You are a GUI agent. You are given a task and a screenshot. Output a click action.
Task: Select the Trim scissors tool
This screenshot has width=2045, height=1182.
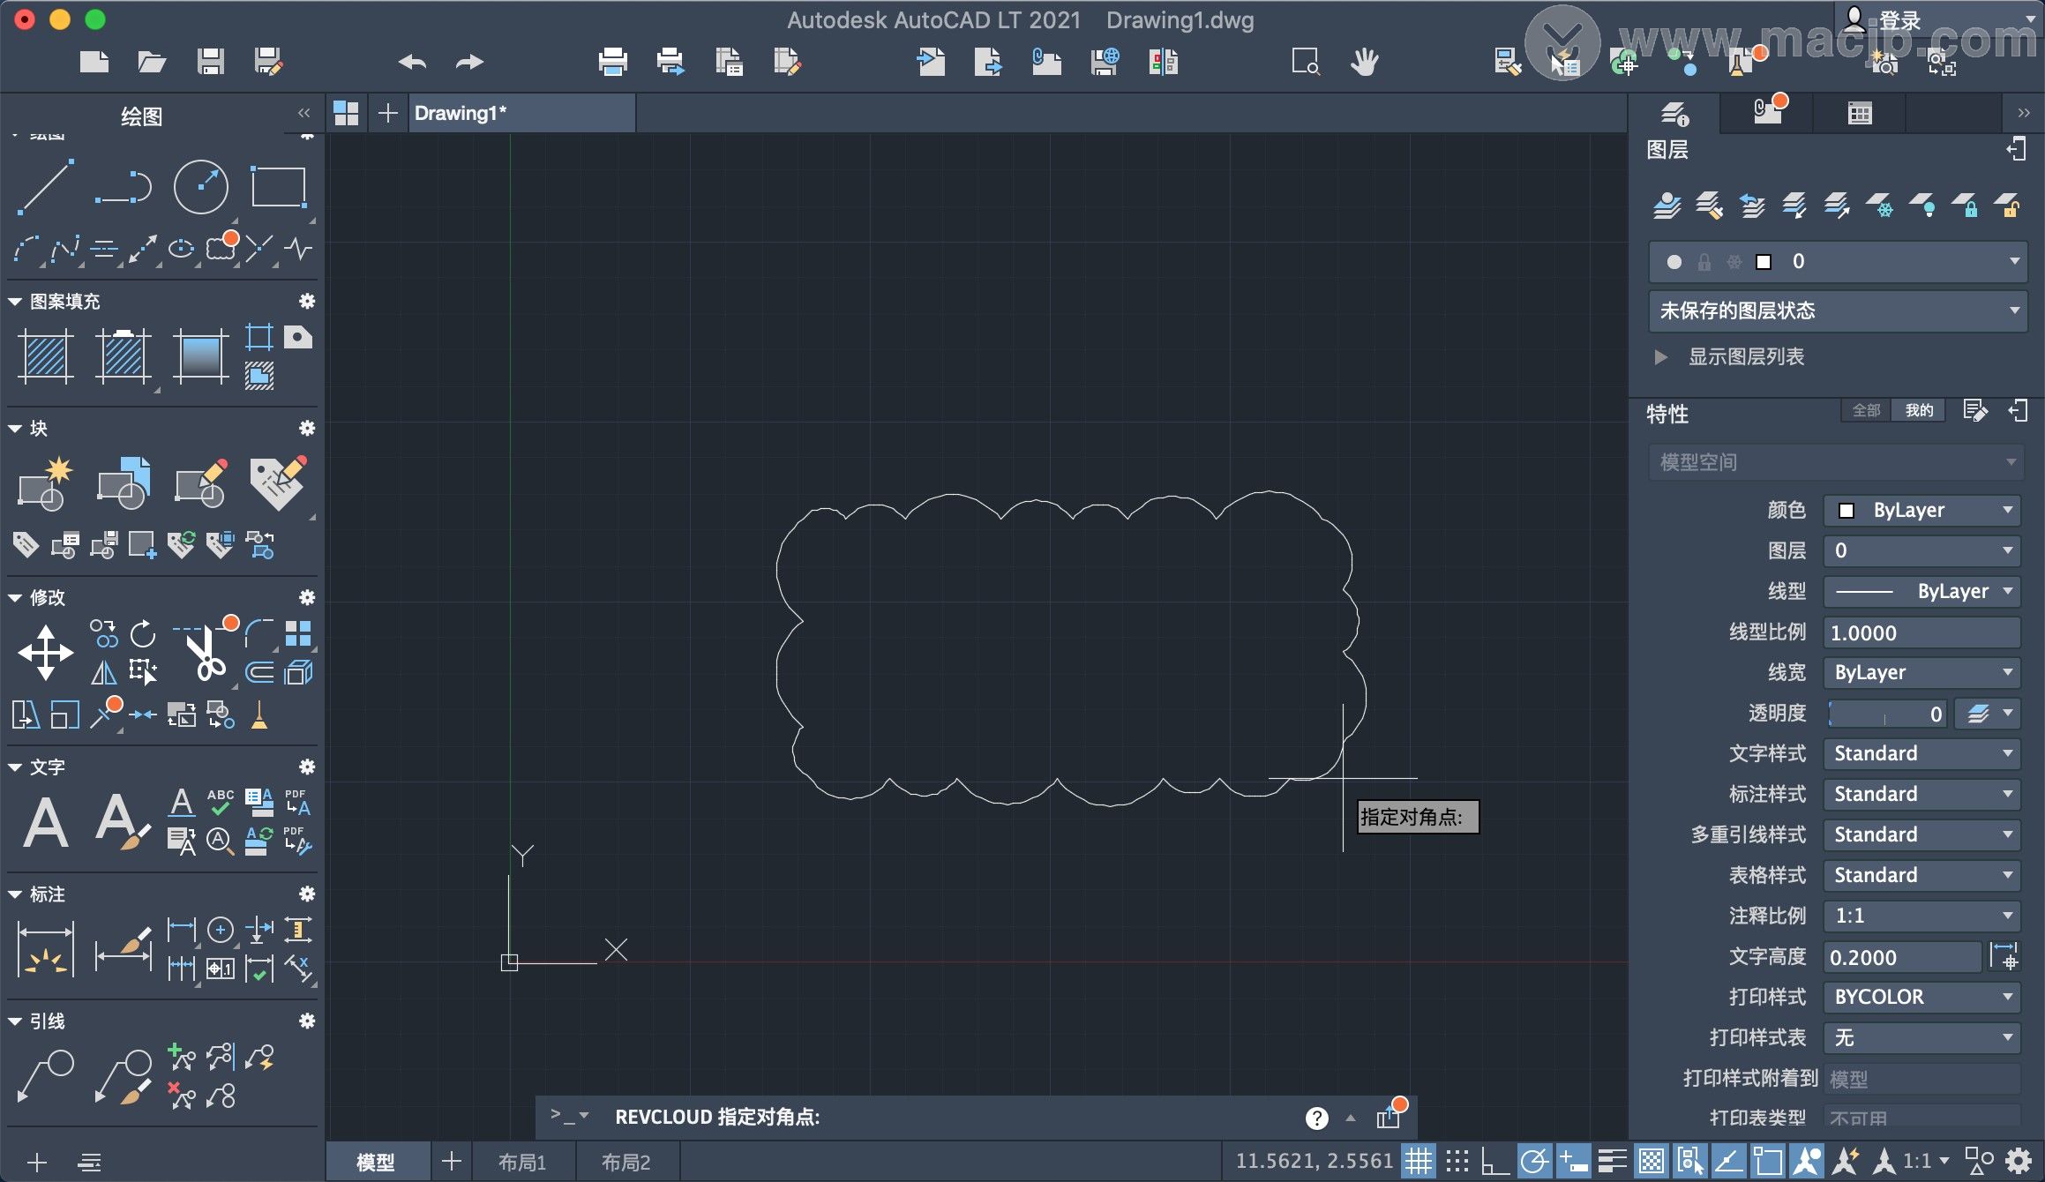coord(205,653)
